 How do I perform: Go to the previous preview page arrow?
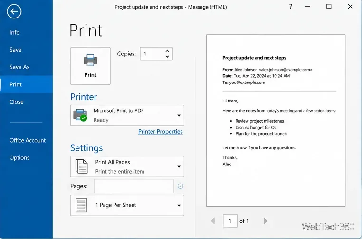coord(213,221)
